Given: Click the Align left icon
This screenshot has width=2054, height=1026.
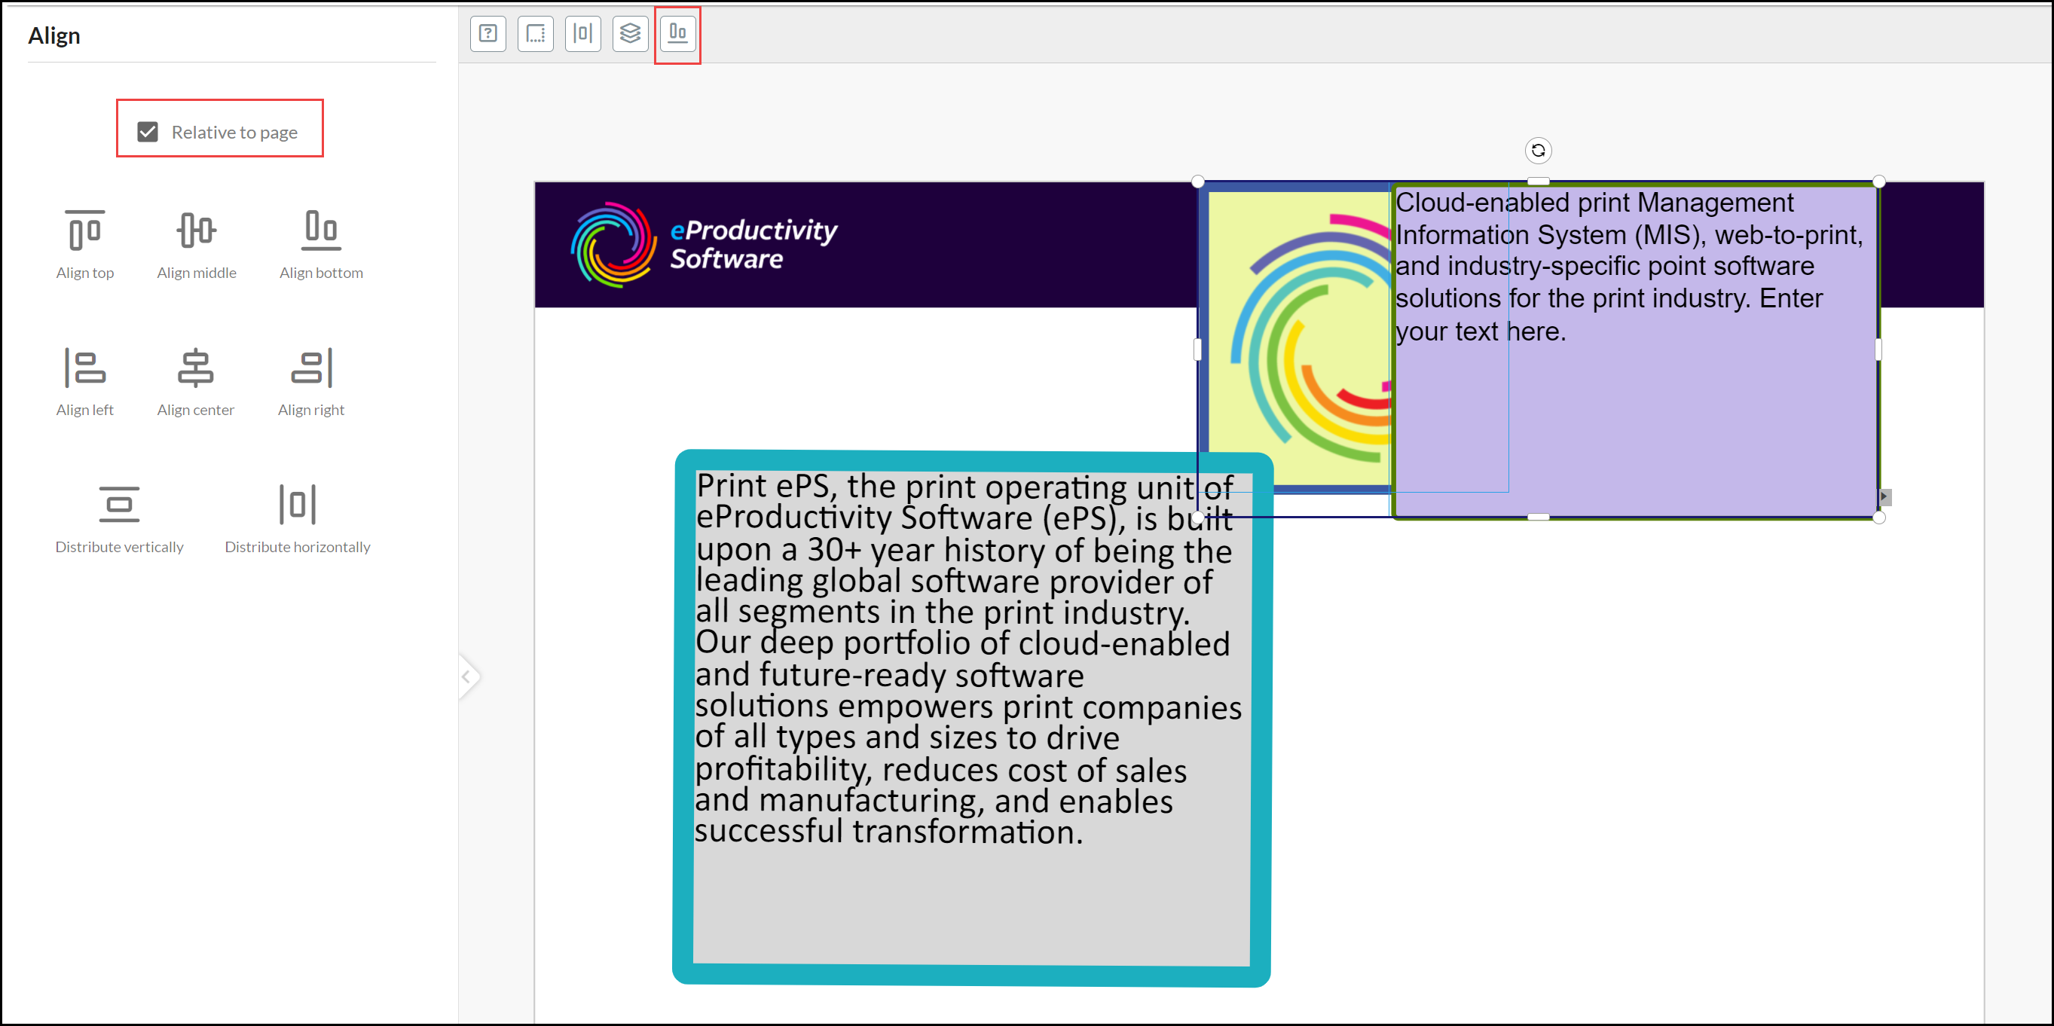Looking at the screenshot, I should click(84, 368).
